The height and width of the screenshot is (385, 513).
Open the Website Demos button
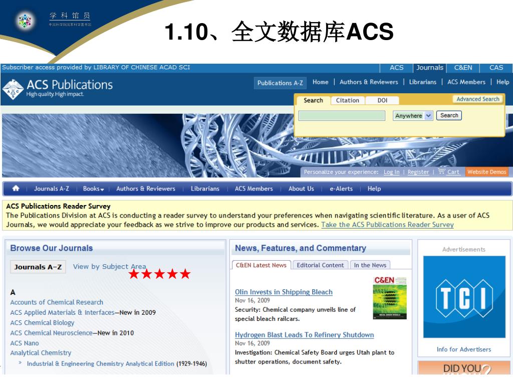[486, 172]
